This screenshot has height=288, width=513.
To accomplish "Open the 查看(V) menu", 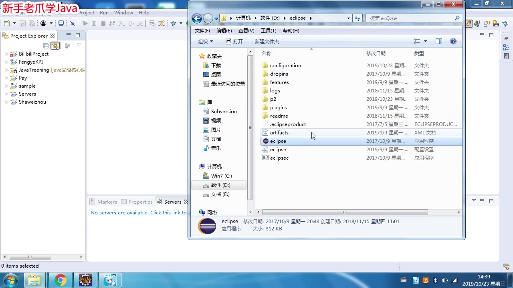I will [246, 31].
